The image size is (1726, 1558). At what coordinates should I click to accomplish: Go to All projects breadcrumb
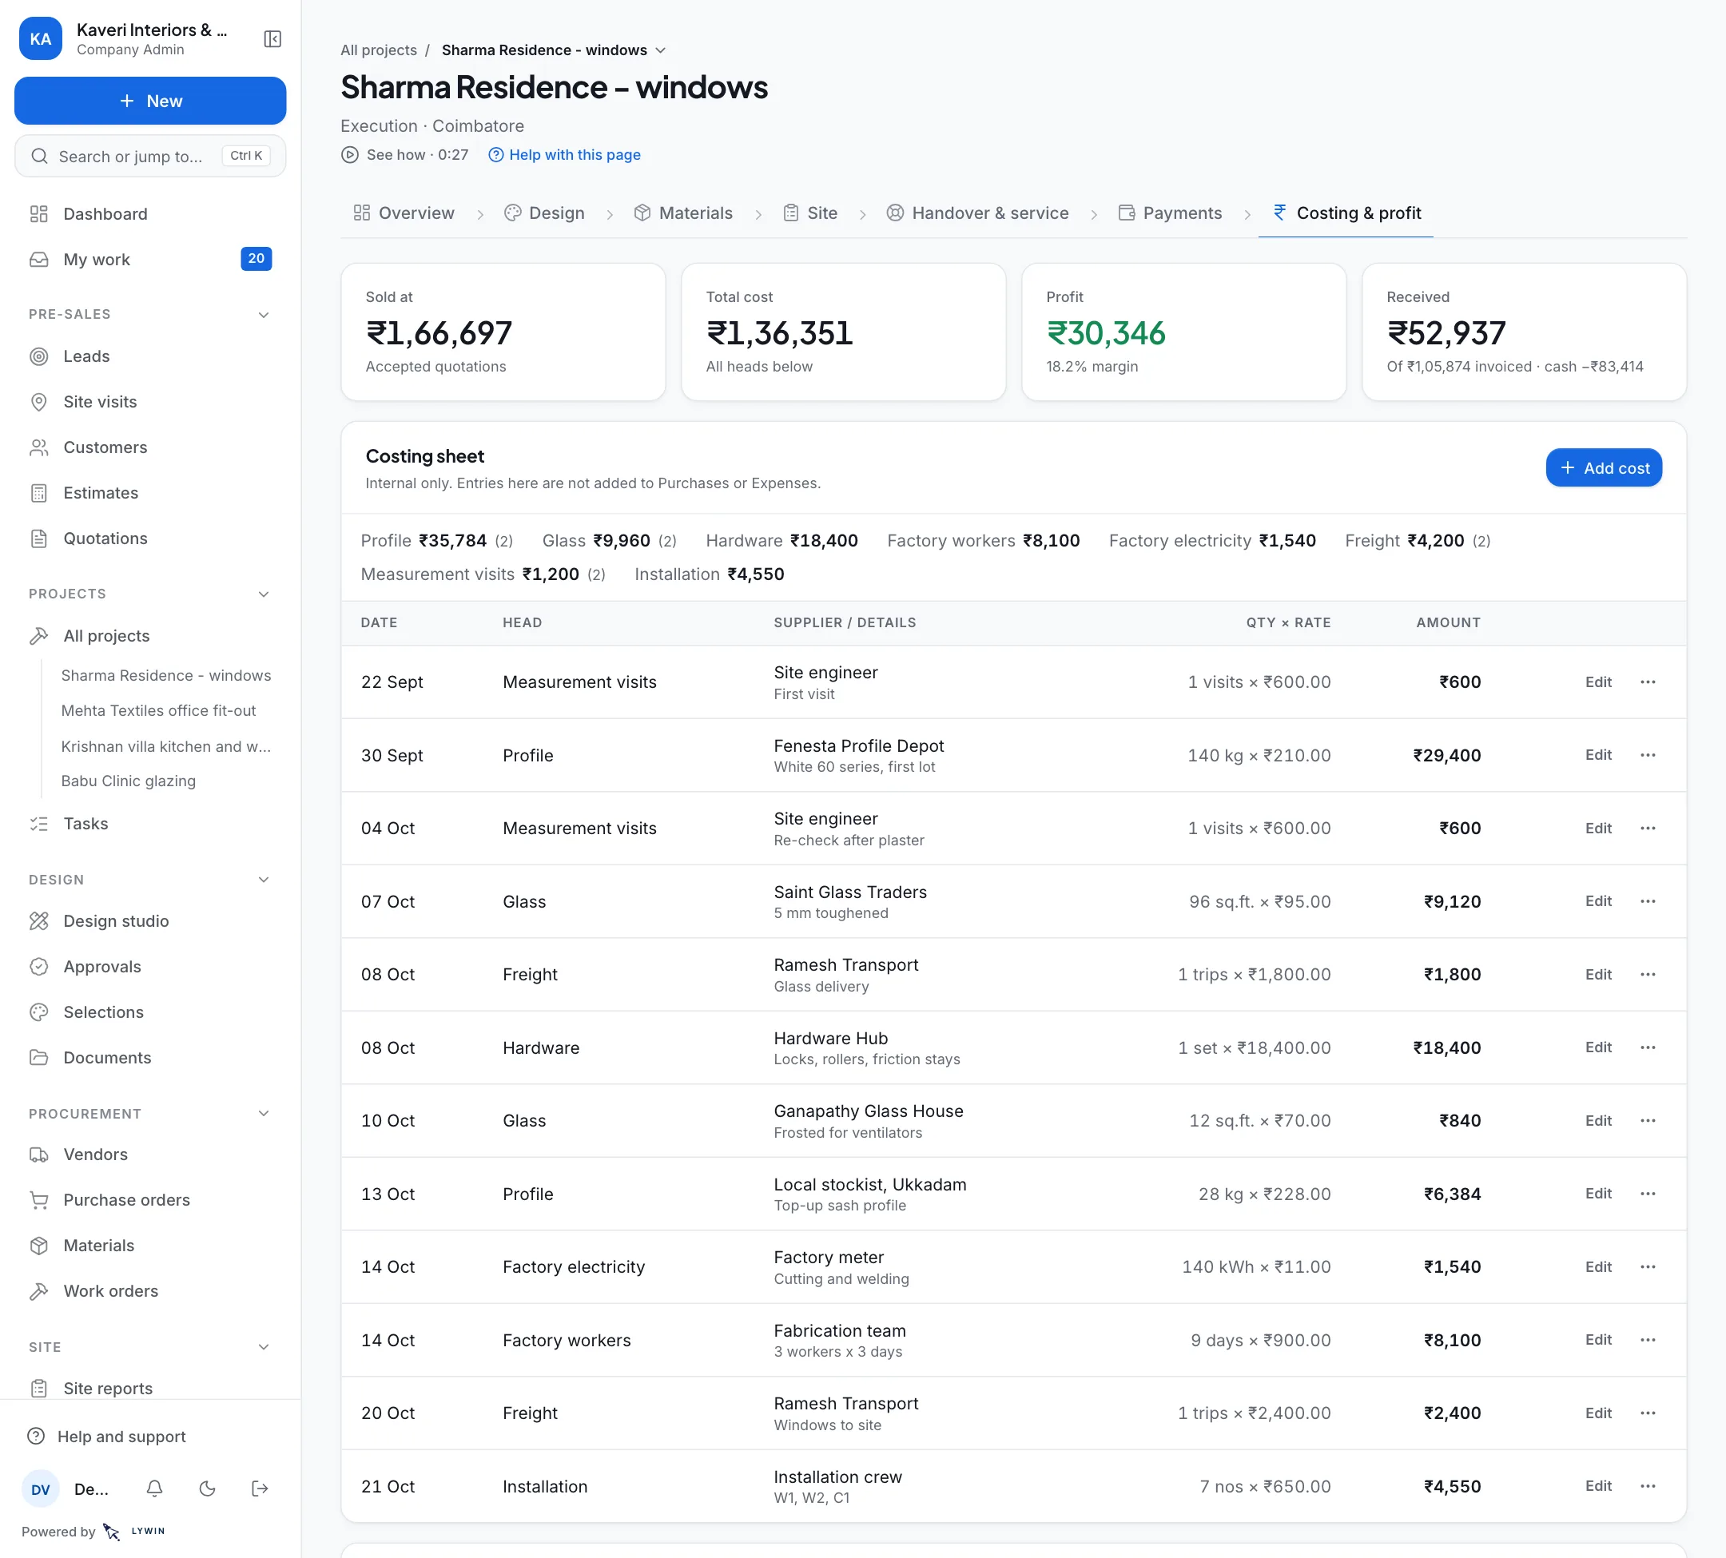tap(379, 50)
